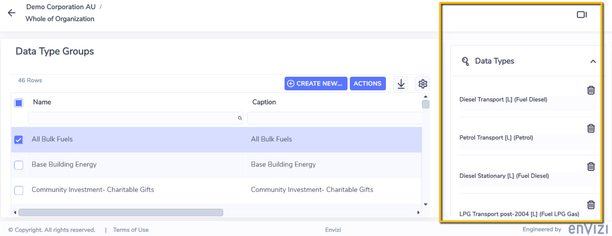Delete Petrol Transport [L] data type

tap(591, 128)
